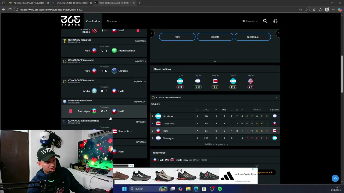Screen dimensions: 344x193
Task: Open Haití VS Costa Rica trend match
Action: click(215, 160)
